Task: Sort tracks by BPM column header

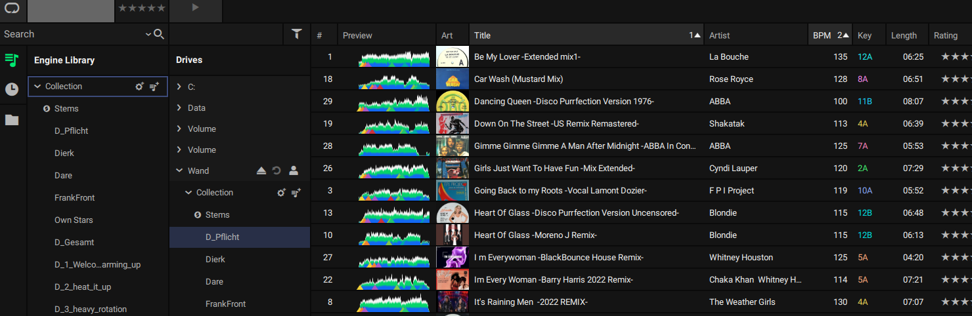Action: tap(830, 35)
